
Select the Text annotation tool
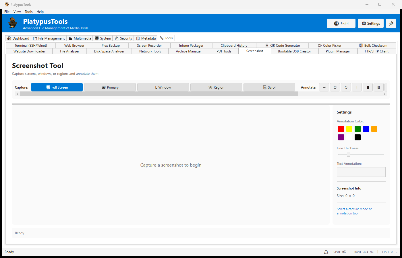click(x=357, y=87)
